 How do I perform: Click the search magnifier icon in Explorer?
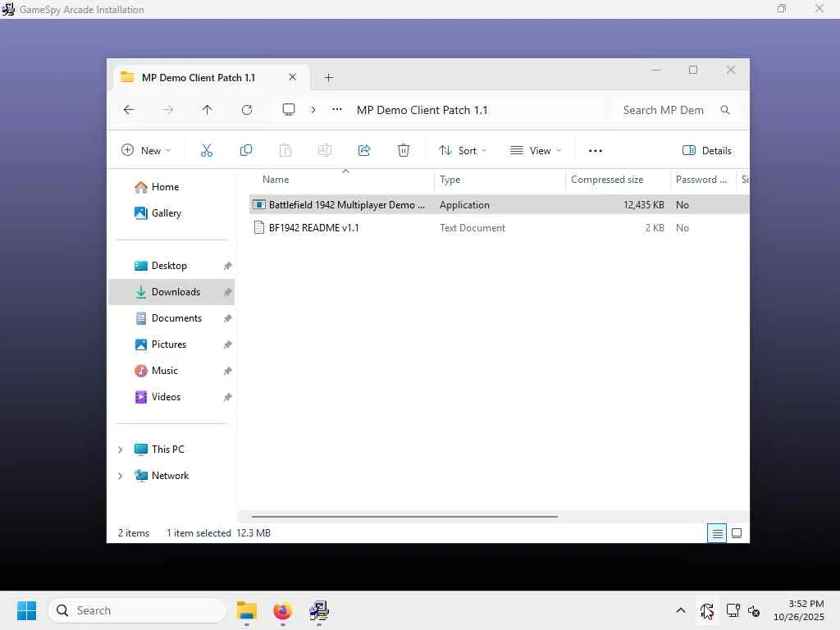[x=725, y=110]
